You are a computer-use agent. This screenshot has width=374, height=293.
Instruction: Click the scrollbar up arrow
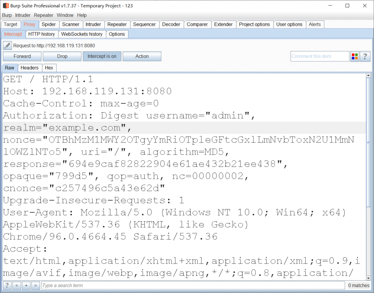coord(368,75)
